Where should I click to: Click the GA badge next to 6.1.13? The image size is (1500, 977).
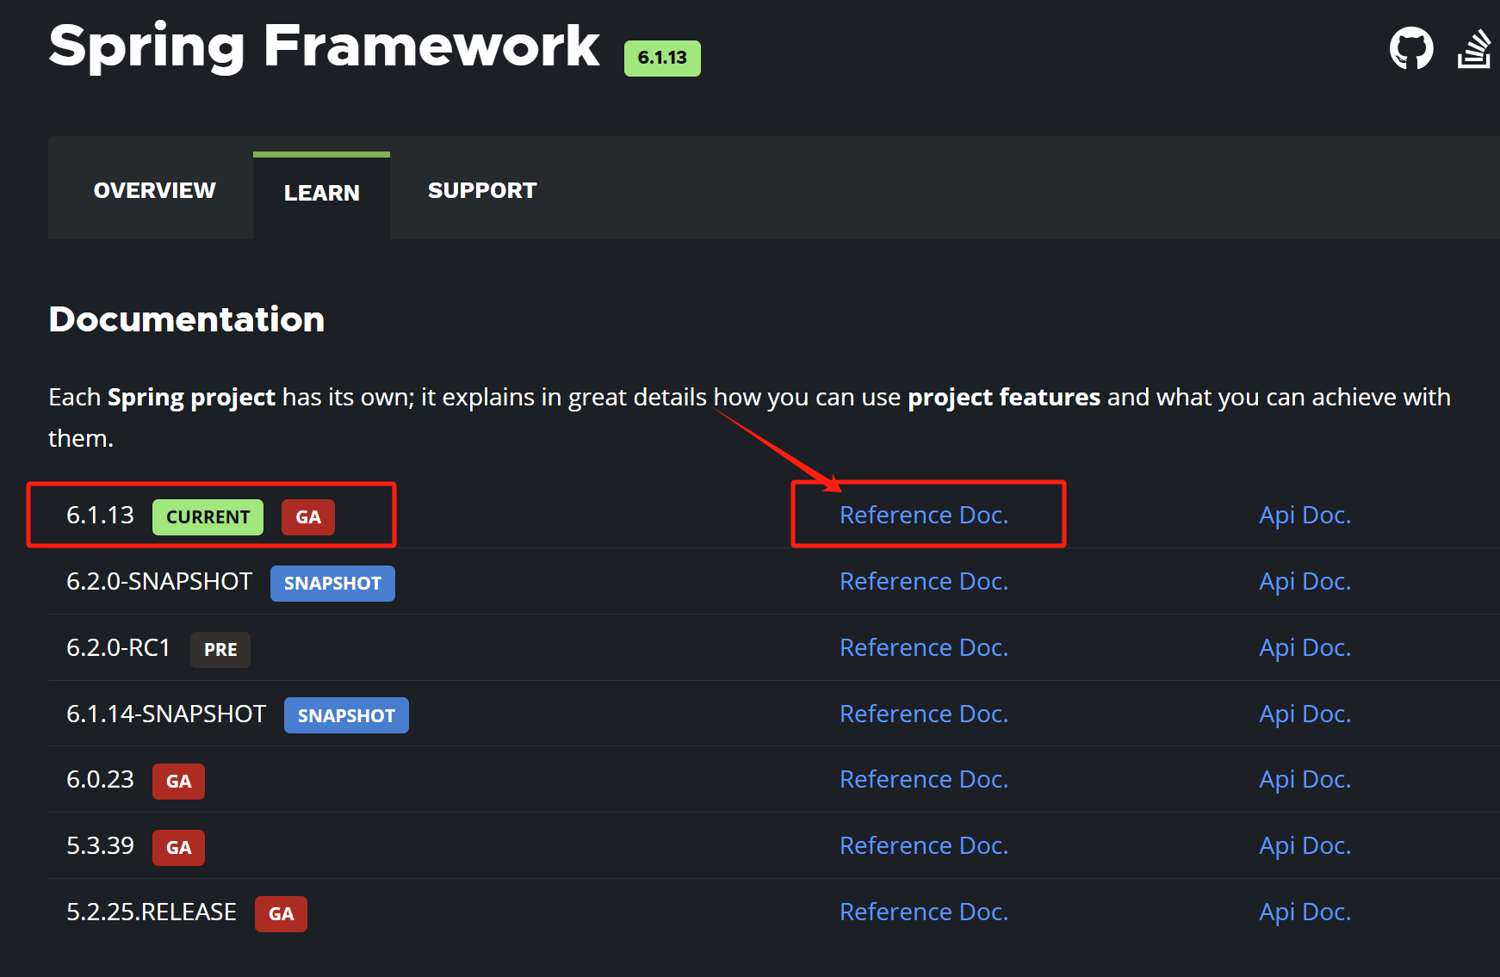coord(308,517)
